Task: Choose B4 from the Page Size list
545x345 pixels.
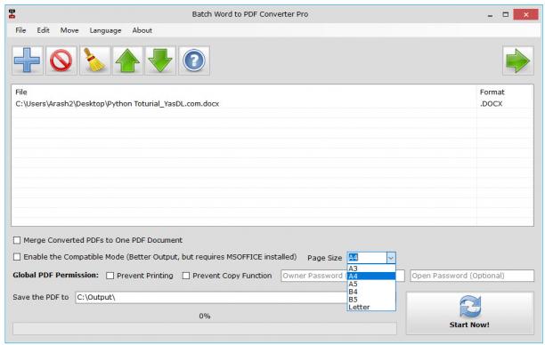Action: click(371, 292)
